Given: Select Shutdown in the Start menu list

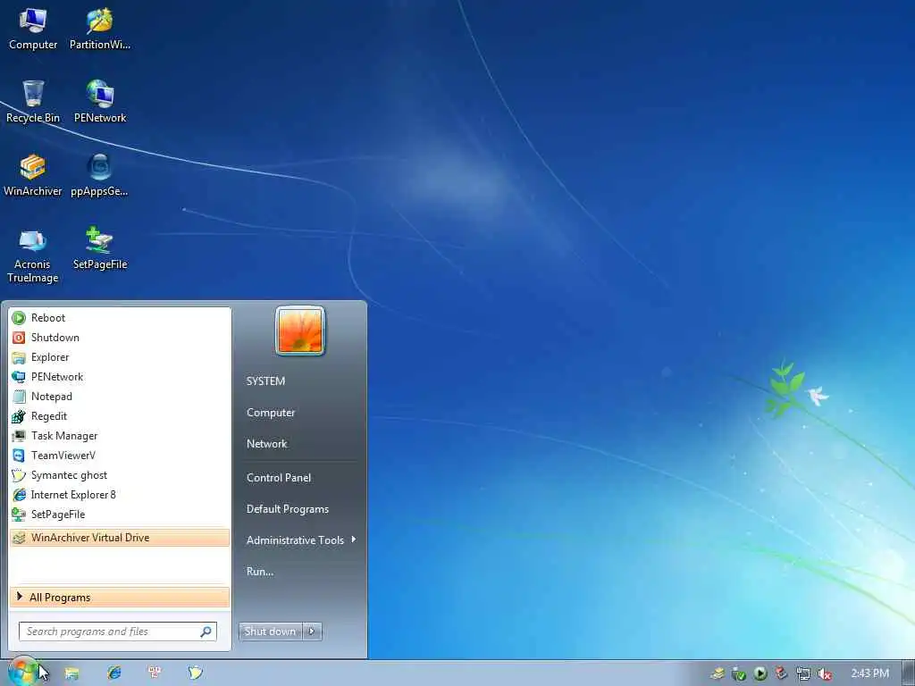Looking at the screenshot, I should point(120,338).
